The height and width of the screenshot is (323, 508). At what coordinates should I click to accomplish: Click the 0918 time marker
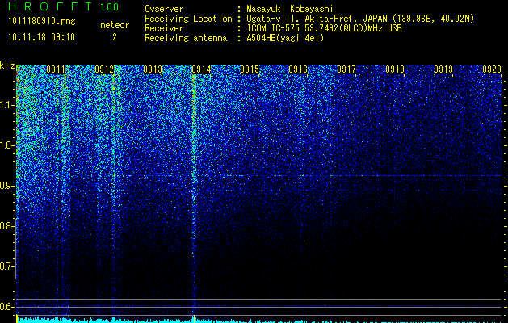click(x=395, y=69)
